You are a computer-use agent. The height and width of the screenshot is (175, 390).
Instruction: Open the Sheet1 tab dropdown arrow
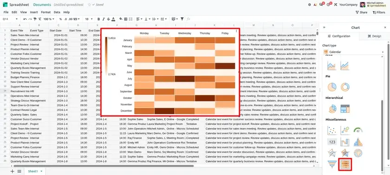pos(41,171)
